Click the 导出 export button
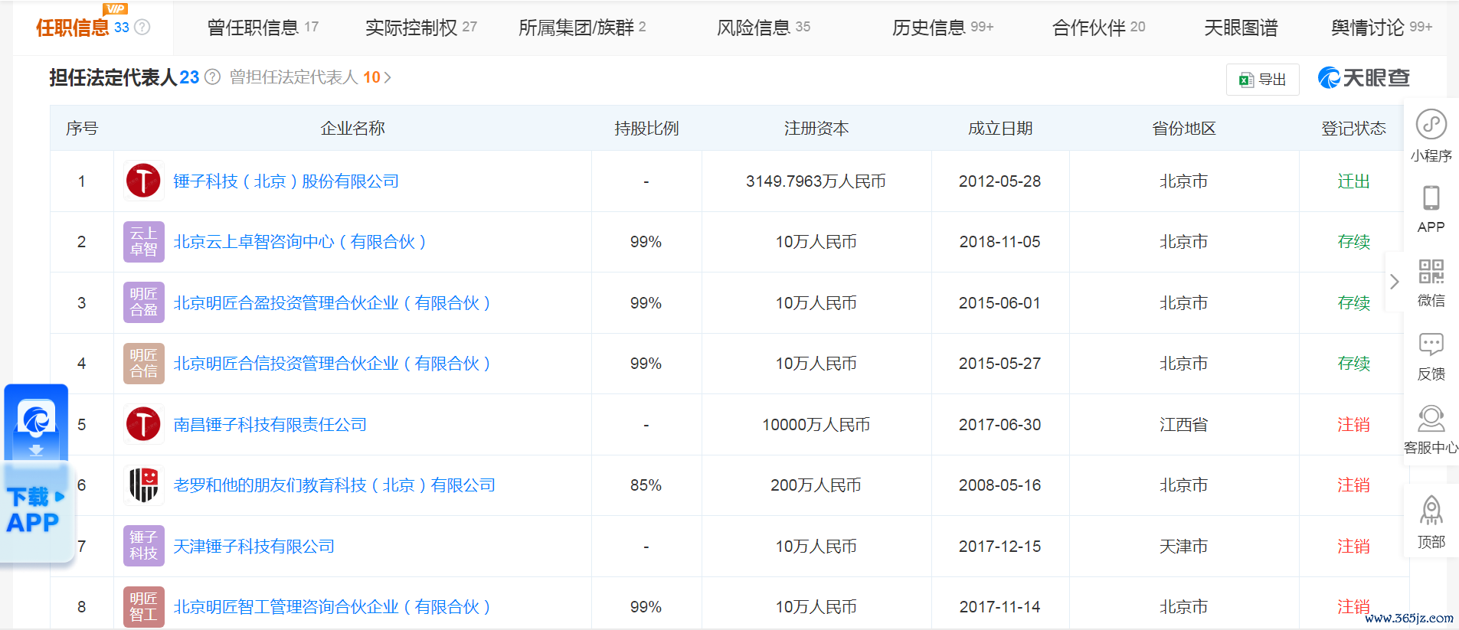 coord(1262,80)
